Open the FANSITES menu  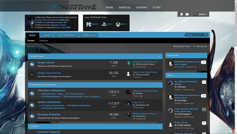[x=125, y=7]
